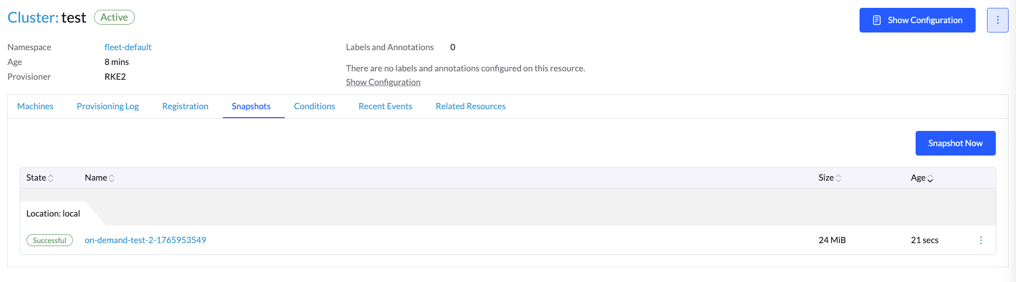
Task: Open snapshot row three-dot actions menu
Action: (x=981, y=240)
